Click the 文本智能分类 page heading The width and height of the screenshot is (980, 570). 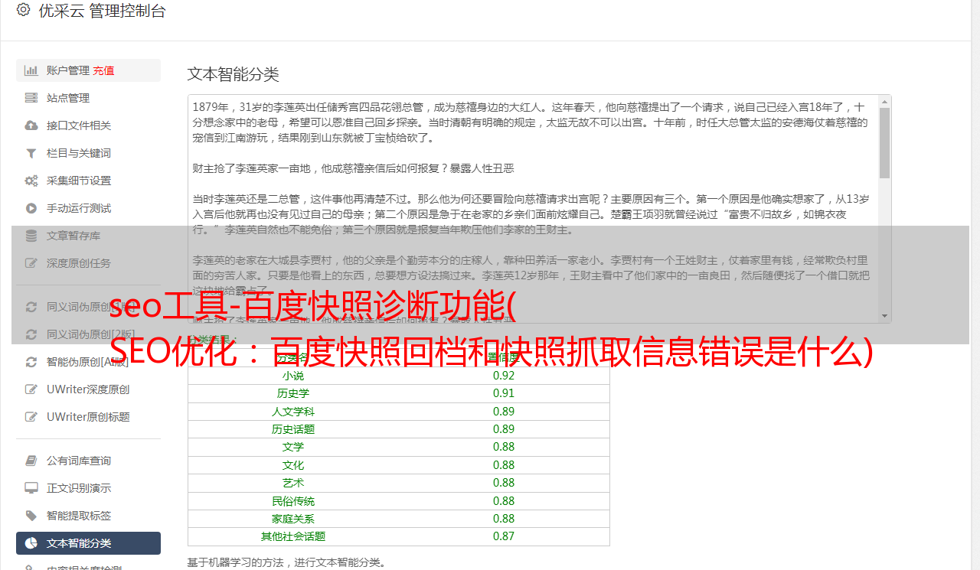click(x=234, y=74)
